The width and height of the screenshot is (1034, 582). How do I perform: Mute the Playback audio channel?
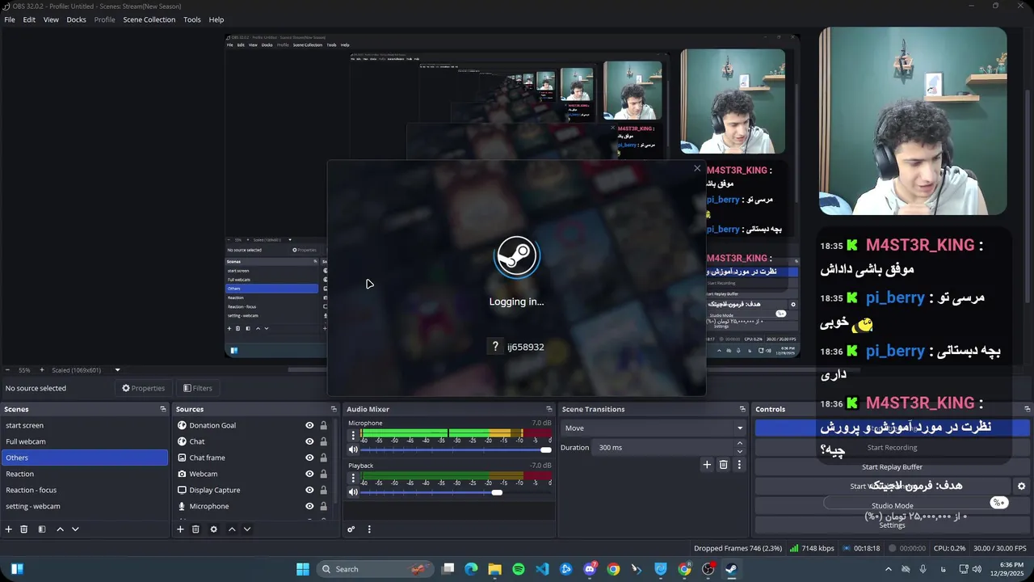pos(353,492)
